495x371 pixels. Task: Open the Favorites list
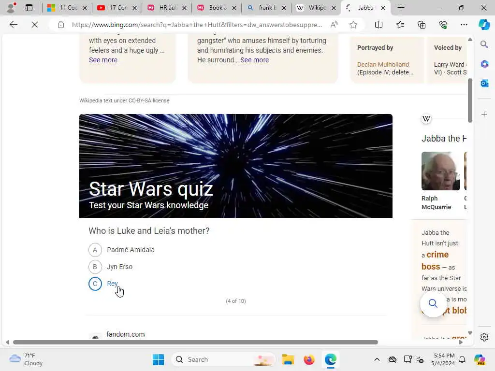400,25
